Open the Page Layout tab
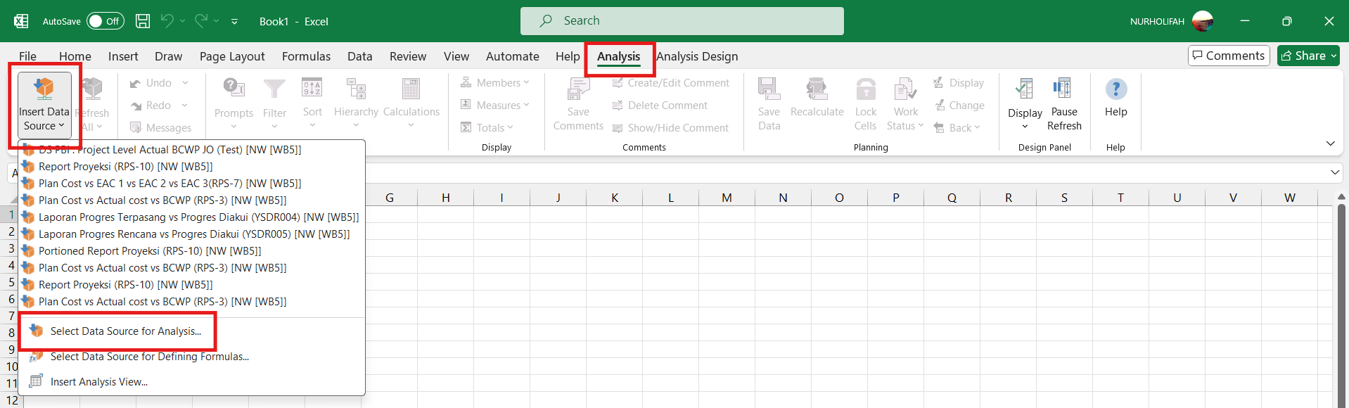This screenshot has height=408, width=1349. click(232, 56)
